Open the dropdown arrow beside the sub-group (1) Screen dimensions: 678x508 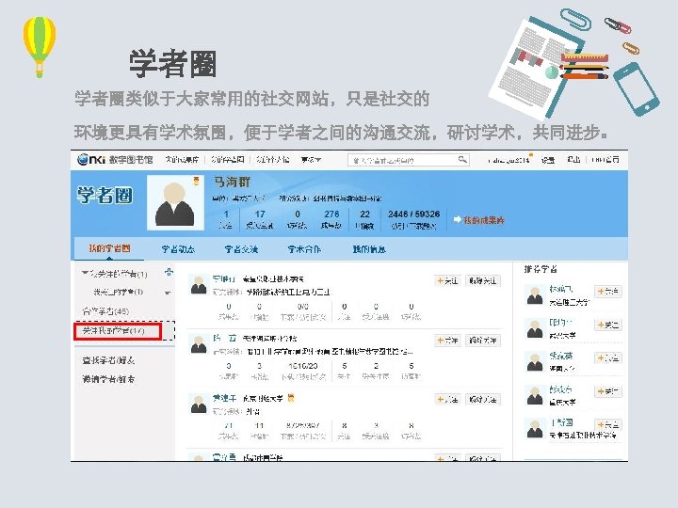(168, 293)
